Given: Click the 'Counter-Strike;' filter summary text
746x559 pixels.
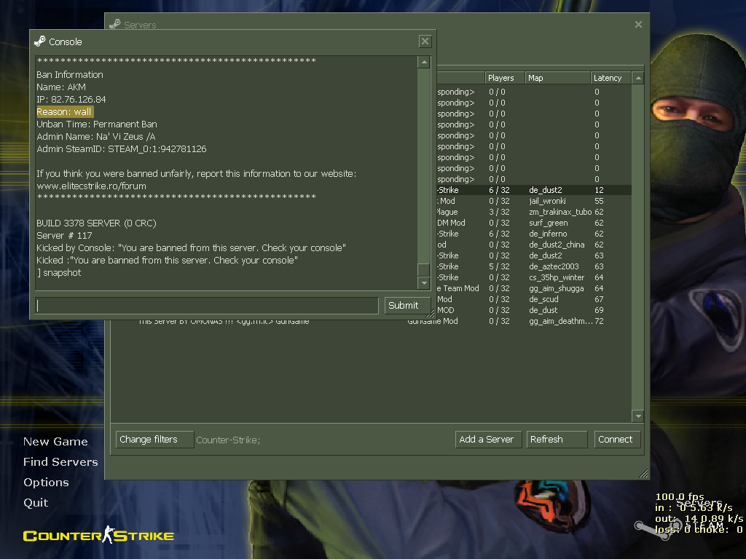Looking at the screenshot, I should click(x=228, y=440).
